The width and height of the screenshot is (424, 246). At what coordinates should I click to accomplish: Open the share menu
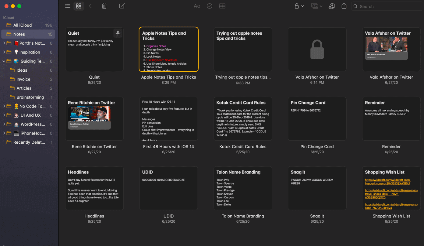pos(344,6)
